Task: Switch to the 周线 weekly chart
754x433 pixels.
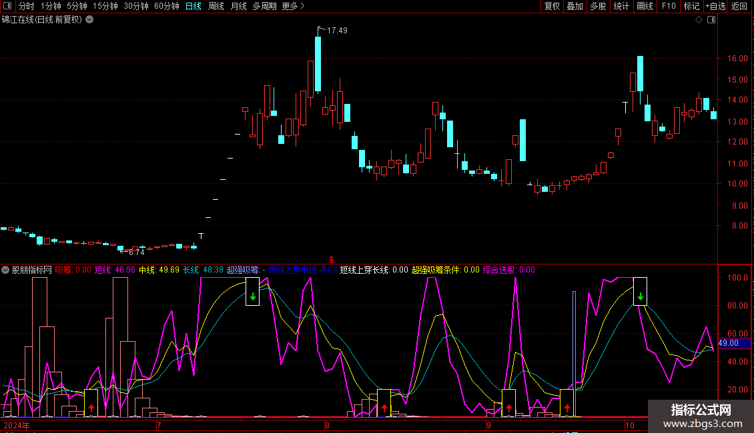Action: click(216, 6)
